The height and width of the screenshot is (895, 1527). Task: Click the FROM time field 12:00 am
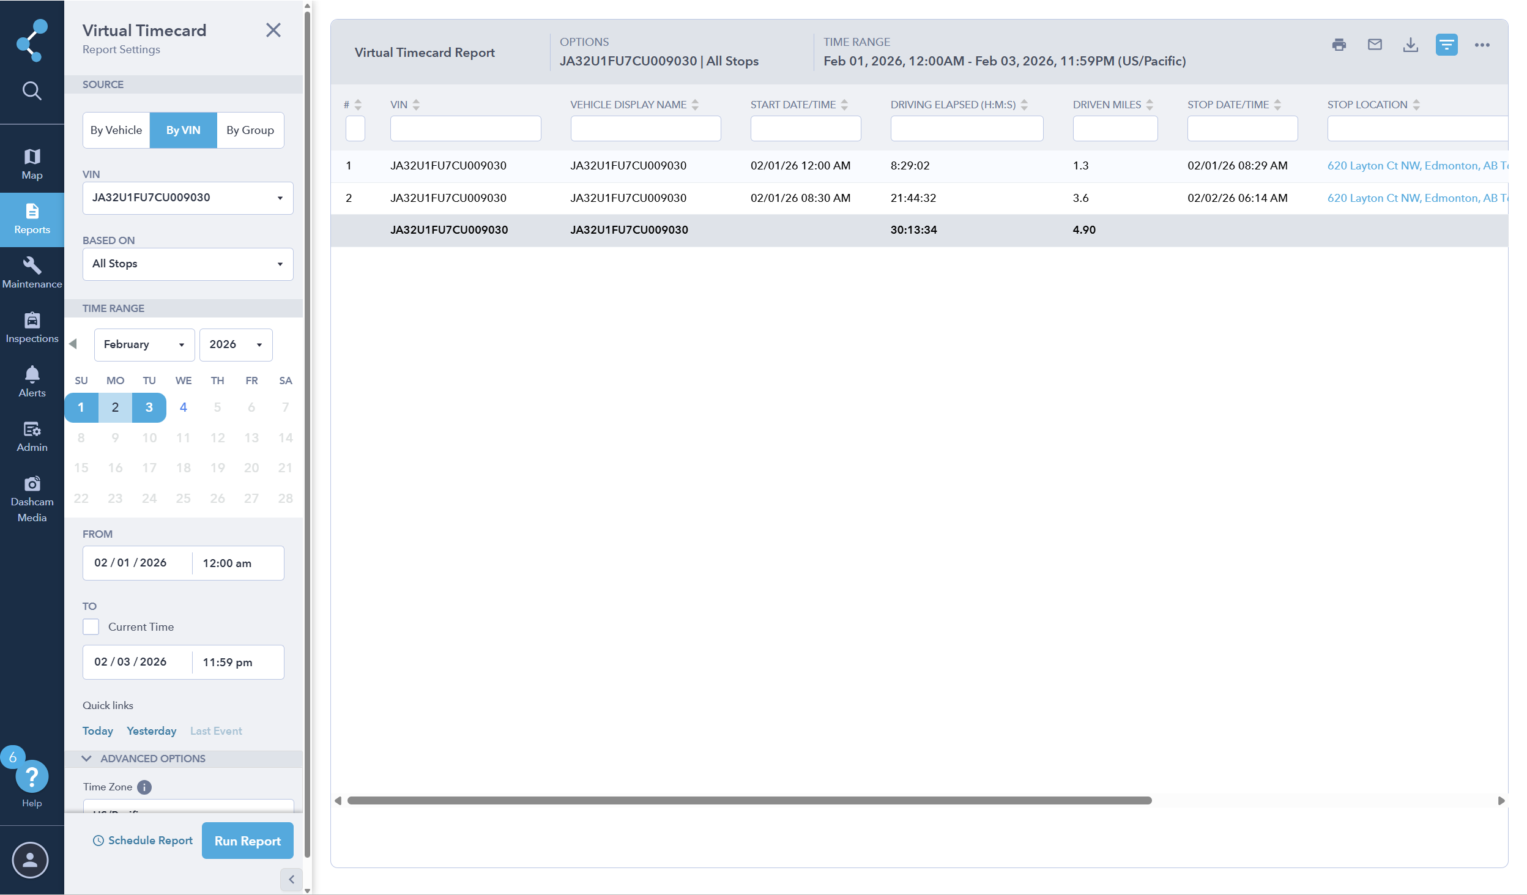pyautogui.click(x=238, y=563)
